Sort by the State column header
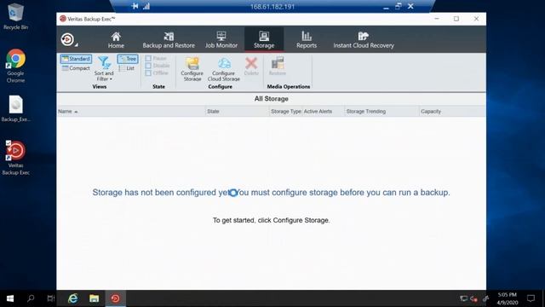This screenshot has height=307, width=545. (238, 112)
